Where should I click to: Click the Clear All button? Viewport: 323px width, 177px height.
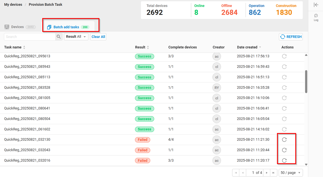98,37
